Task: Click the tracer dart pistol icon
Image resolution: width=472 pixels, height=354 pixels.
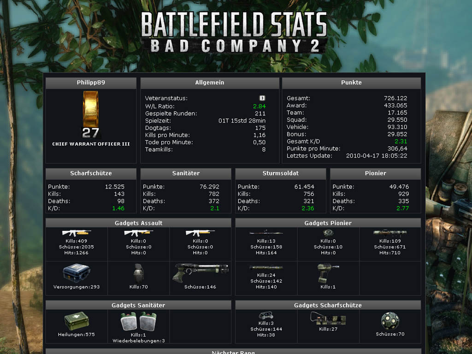Action: (200, 272)
